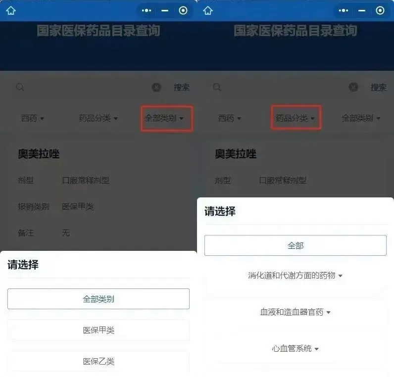Viewport: 394px width, 377px height.
Task: Open 全部类别 dropdown in left panel
Action: coord(164,118)
